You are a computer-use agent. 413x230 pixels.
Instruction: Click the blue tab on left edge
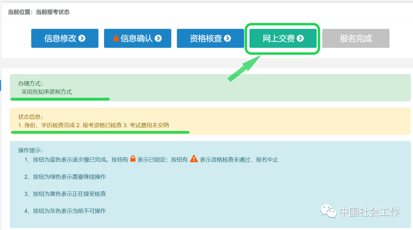pos(1,85)
